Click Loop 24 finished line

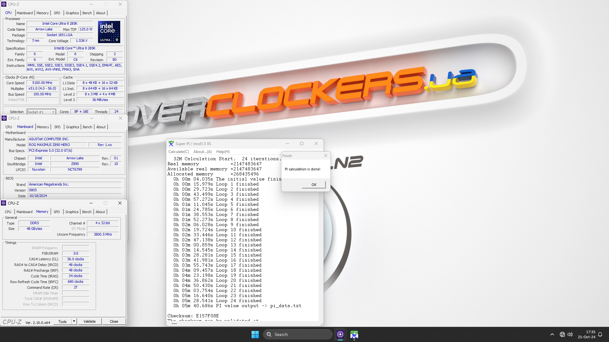218,301
